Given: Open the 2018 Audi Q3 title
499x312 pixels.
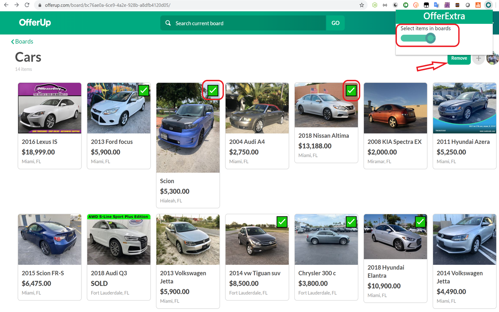Looking at the screenshot, I should click(x=109, y=273).
